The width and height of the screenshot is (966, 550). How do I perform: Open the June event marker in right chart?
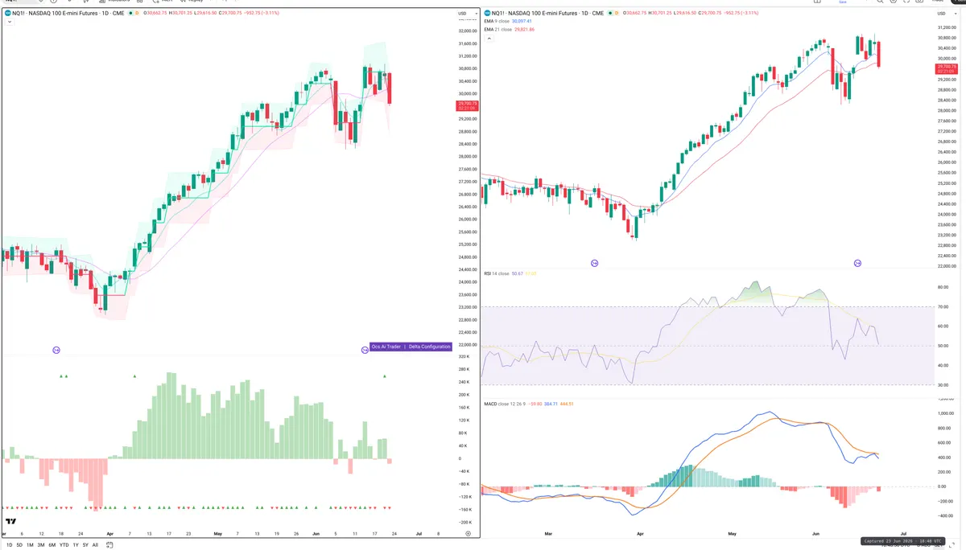tap(857, 263)
